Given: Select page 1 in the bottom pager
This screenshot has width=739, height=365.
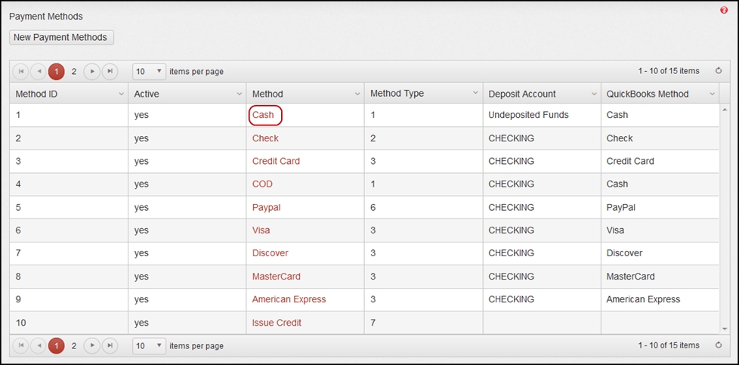Looking at the screenshot, I should click(56, 345).
